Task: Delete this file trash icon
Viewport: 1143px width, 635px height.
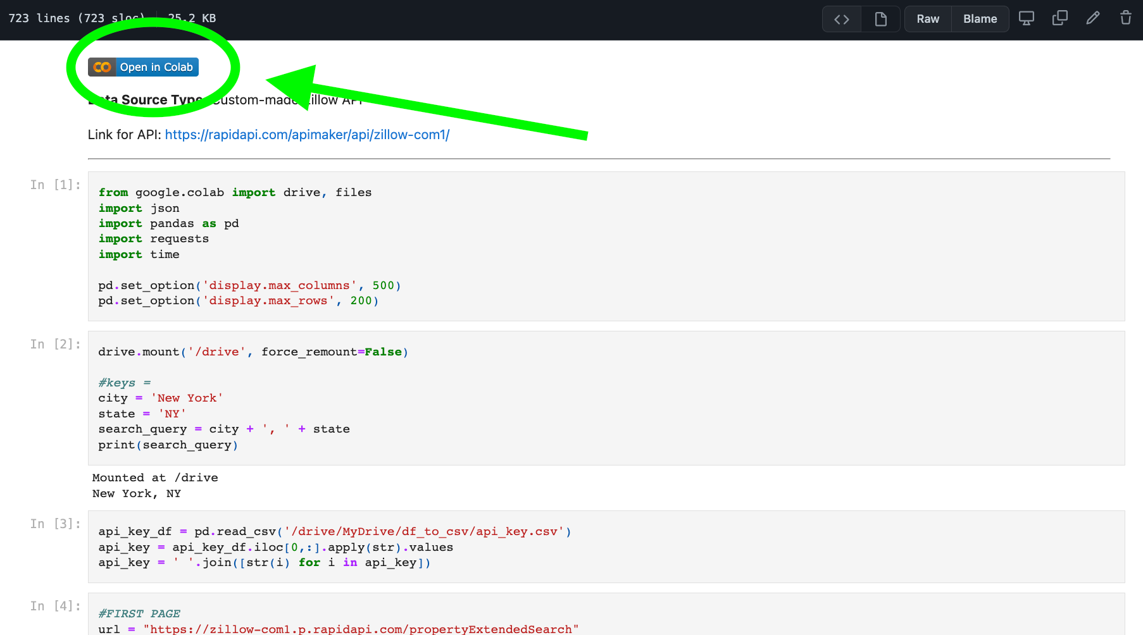Action: click(x=1126, y=18)
